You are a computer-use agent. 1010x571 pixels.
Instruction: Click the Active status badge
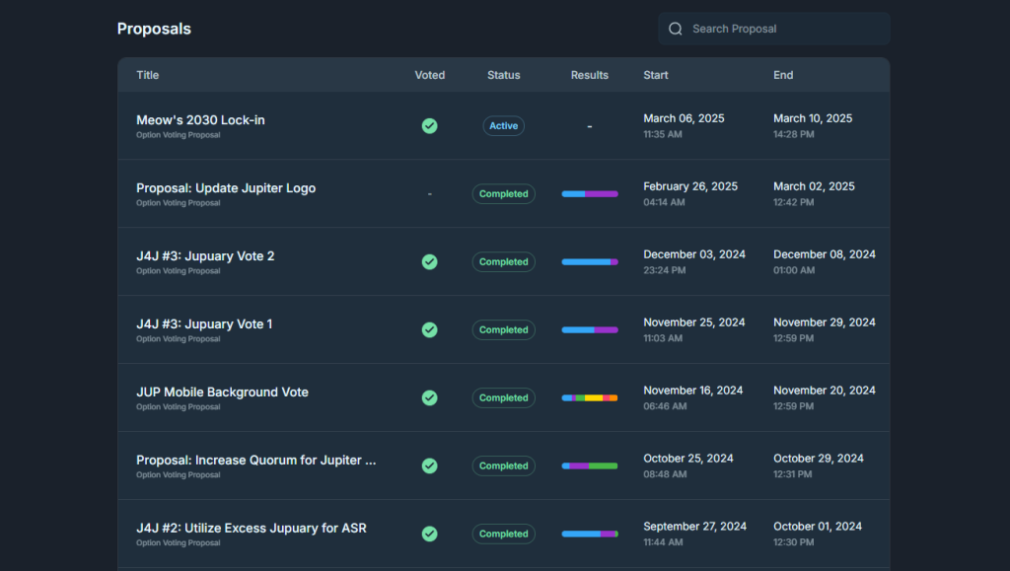pyautogui.click(x=503, y=126)
